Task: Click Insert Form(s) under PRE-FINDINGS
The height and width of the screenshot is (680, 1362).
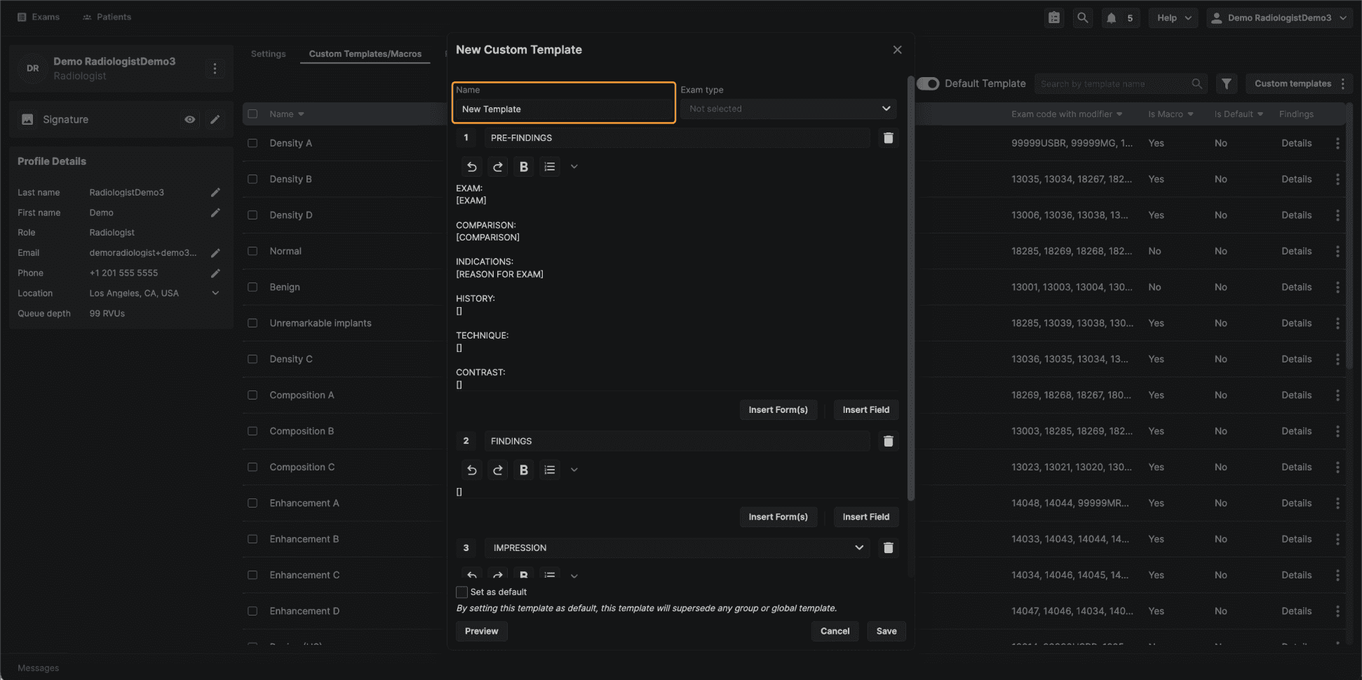Action: [x=778, y=410]
